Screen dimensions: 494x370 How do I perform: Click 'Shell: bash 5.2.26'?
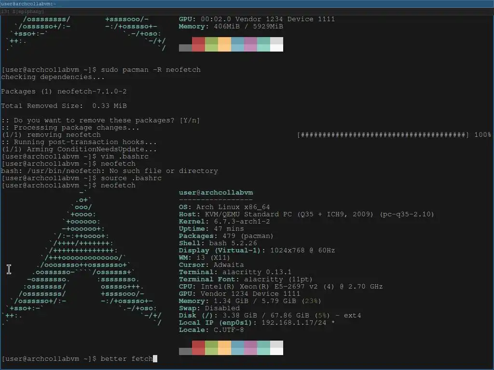pos(218,243)
